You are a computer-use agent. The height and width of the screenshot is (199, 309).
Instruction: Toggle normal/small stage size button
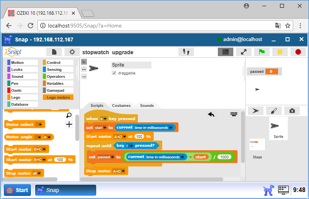pyautogui.click(x=226, y=52)
